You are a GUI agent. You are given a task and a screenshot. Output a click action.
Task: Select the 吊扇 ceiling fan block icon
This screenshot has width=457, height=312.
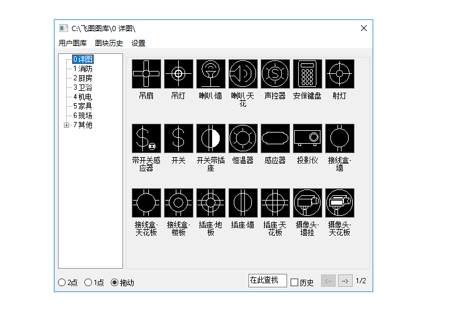click(146, 74)
